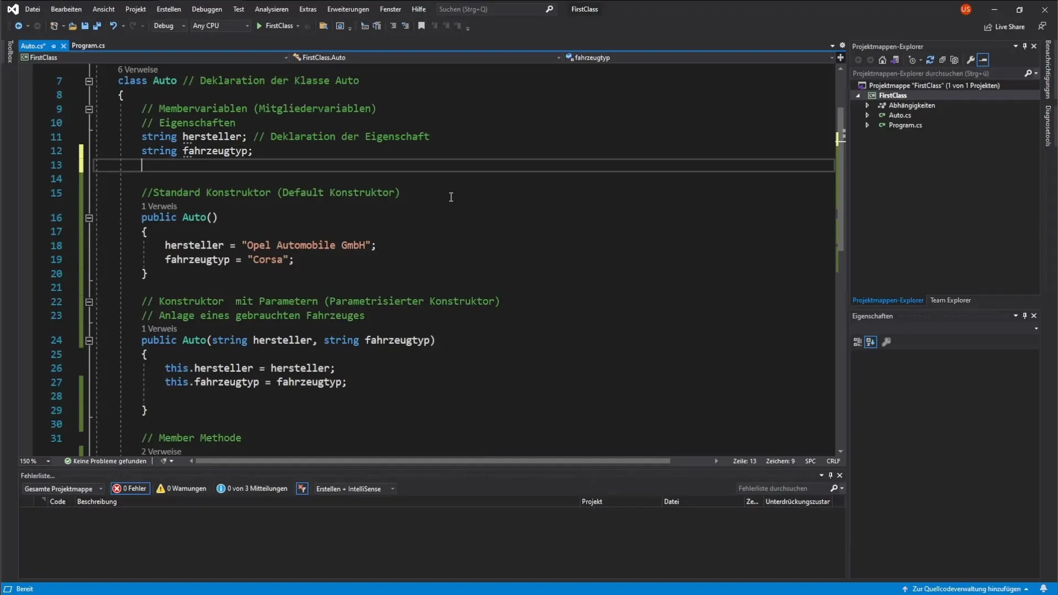Expand the Program.cs node in Projektmappen-Explorer
Screen dimensions: 1058x595
coord(867,125)
